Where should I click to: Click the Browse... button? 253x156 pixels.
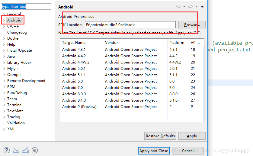(x=192, y=24)
